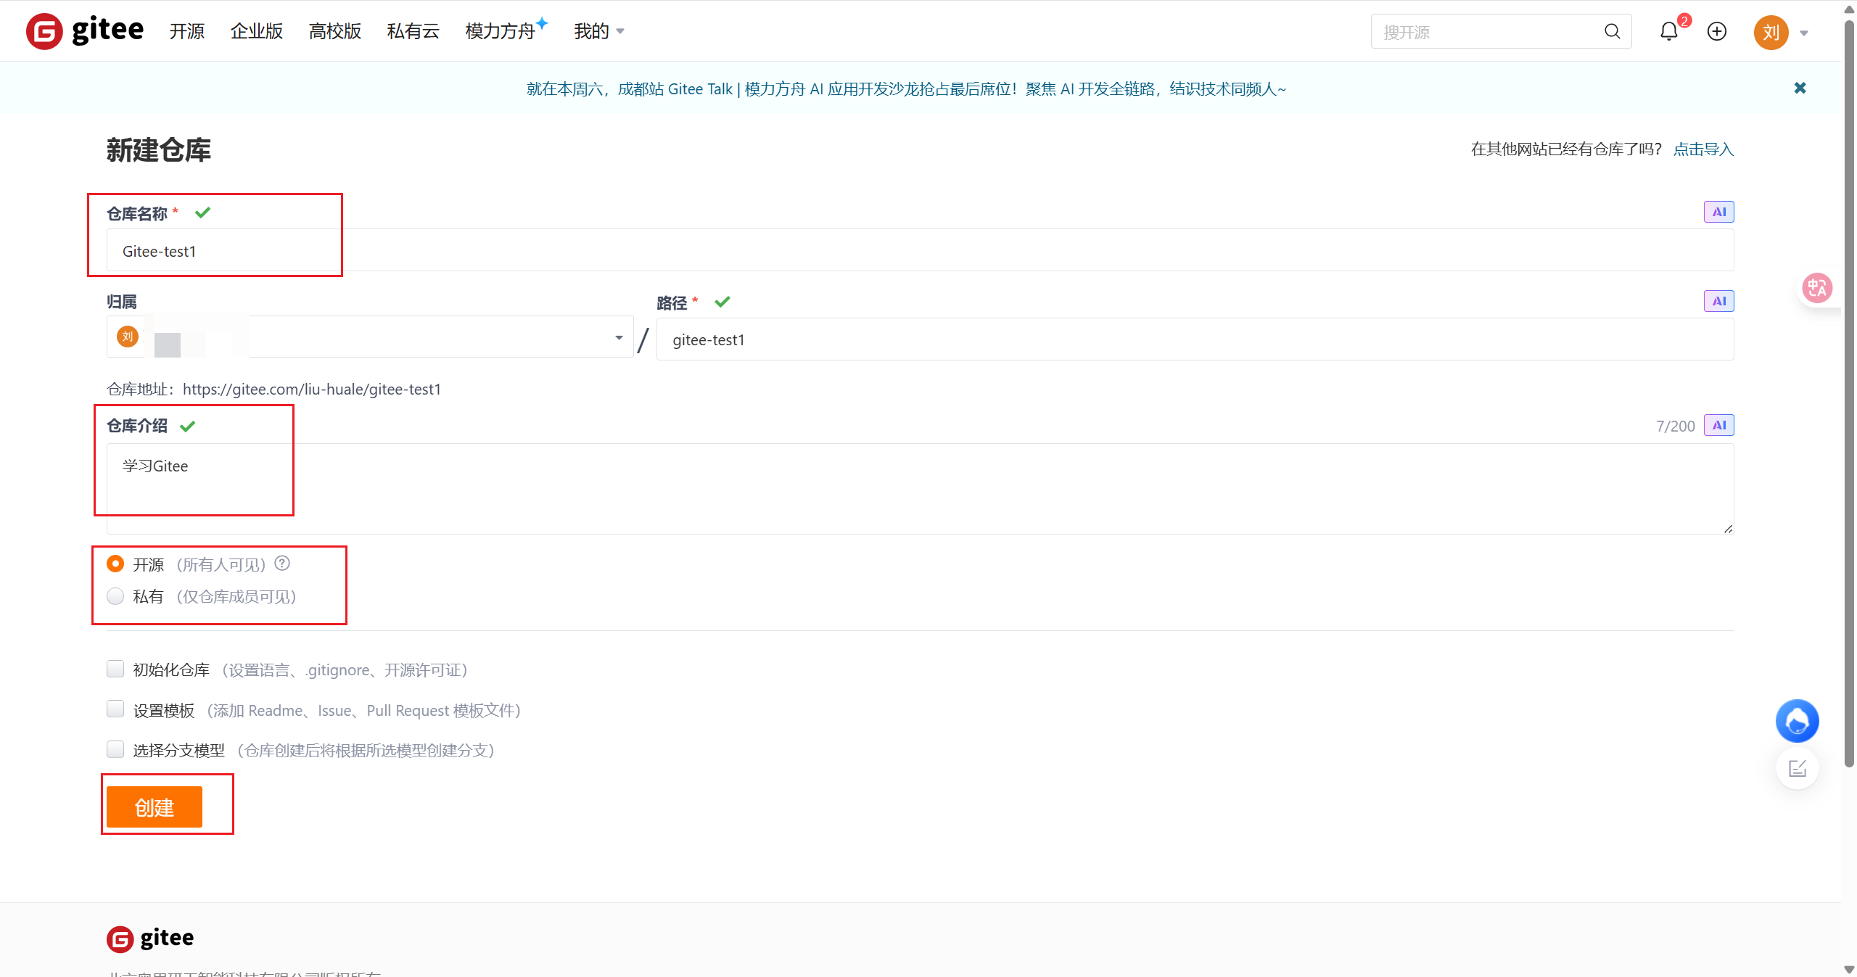Click the Gitee logo in the header
This screenshot has width=1857, height=977.
coord(85,31)
